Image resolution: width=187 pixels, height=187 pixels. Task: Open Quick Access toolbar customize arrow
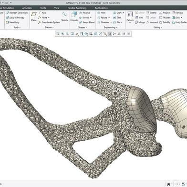pyautogui.click(x=11, y=3)
